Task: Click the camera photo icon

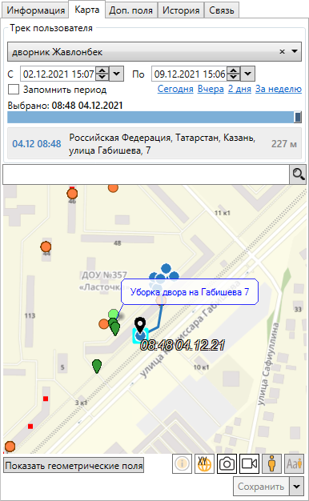Action: 227,463
